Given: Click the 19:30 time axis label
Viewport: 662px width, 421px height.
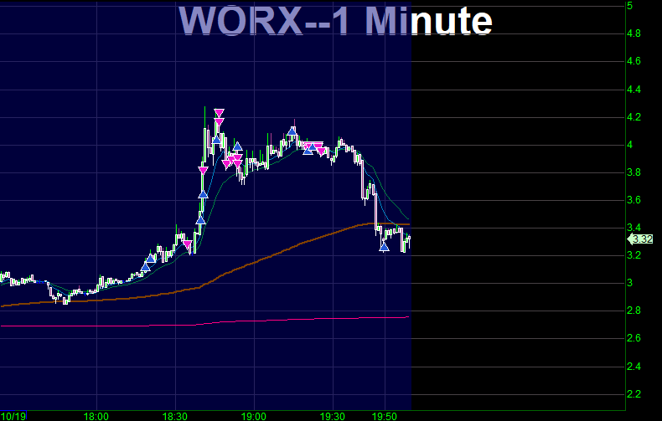Looking at the screenshot, I should pyautogui.click(x=333, y=416).
